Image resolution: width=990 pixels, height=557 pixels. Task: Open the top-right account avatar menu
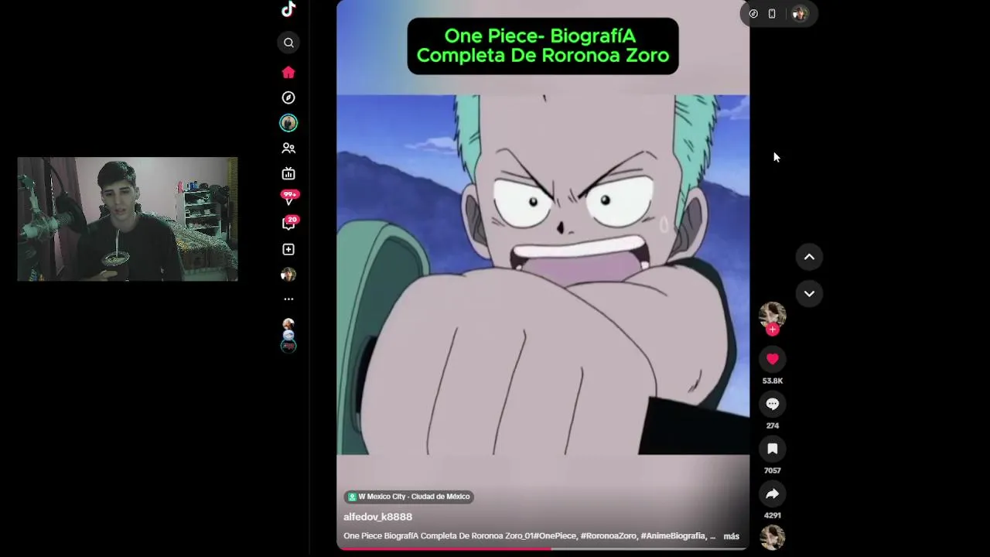pos(800,14)
